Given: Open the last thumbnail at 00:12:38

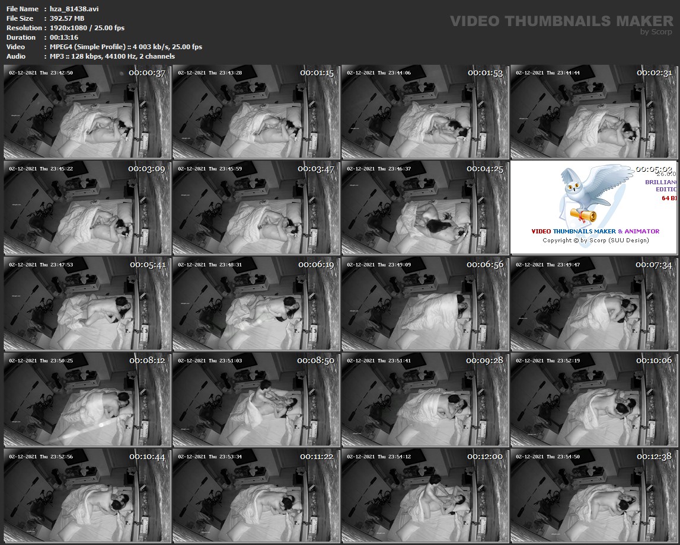Looking at the screenshot, I should pyautogui.click(x=593, y=495).
